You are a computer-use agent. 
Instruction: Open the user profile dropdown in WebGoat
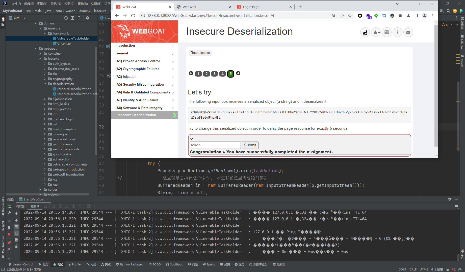376,32
